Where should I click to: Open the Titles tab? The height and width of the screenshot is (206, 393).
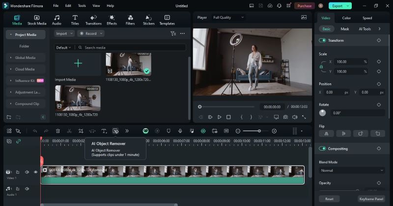pyautogui.click(x=75, y=20)
